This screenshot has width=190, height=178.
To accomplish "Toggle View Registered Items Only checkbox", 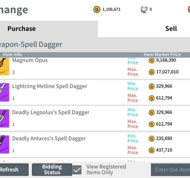I will pos(77,170).
